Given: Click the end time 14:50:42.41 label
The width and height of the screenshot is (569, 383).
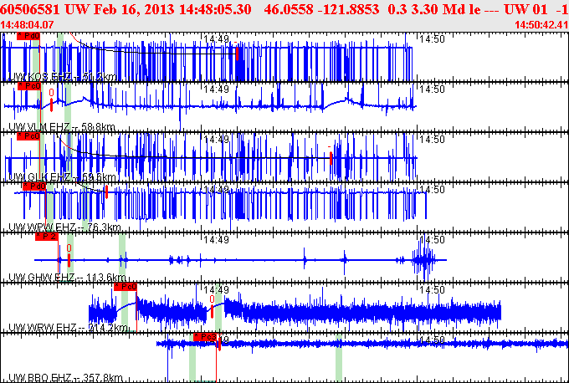Looking at the screenshot, I should point(542,25).
